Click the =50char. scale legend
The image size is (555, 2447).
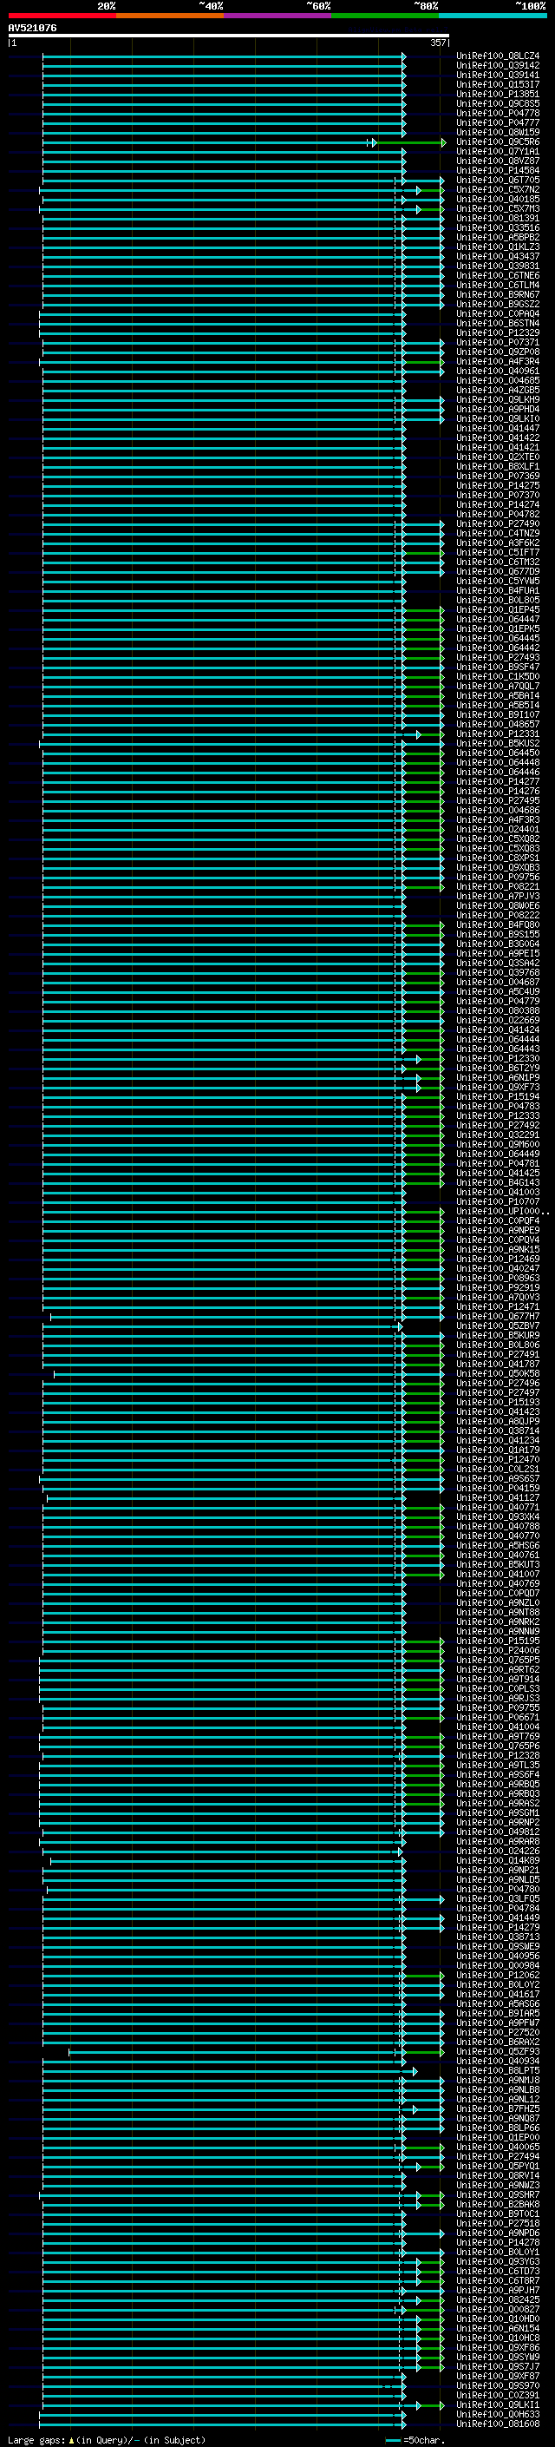(415, 2440)
